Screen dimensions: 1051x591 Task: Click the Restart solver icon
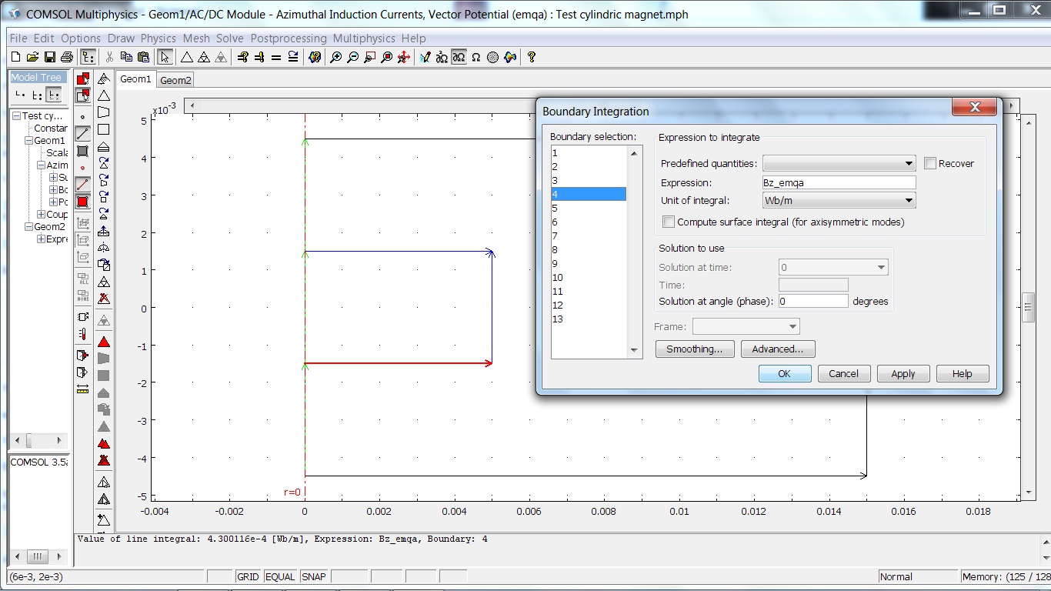[293, 57]
